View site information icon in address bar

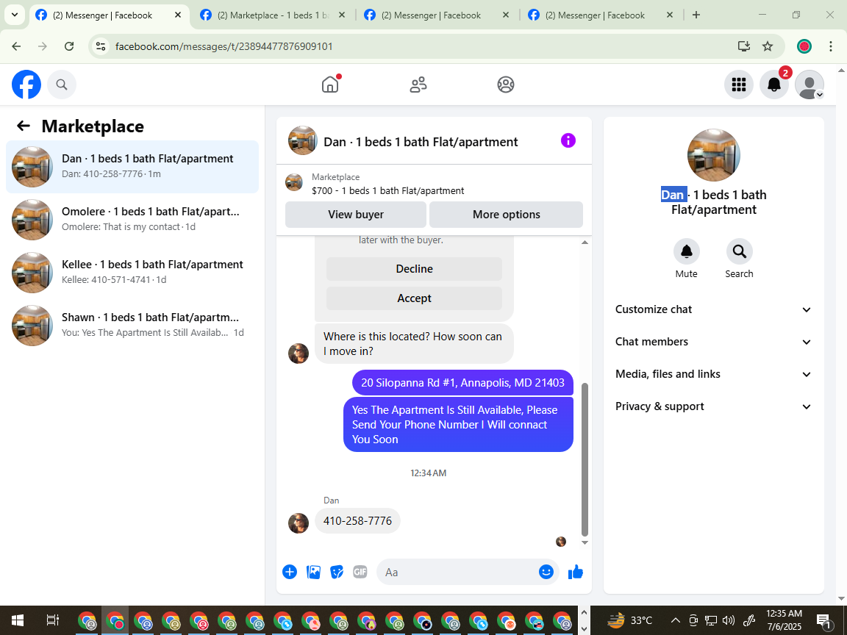101,46
